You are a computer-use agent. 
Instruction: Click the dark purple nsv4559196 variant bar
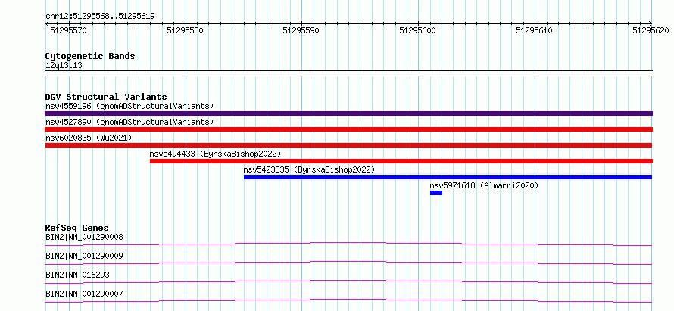click(348, 114)
